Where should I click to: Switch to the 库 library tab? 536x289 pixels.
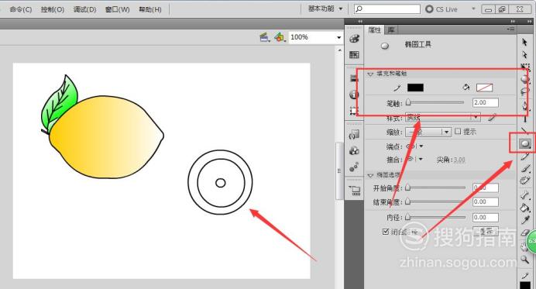coord(391,30)
